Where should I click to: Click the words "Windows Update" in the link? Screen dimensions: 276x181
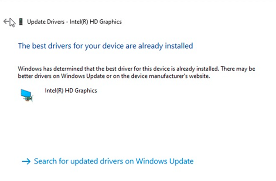point(164,161)
